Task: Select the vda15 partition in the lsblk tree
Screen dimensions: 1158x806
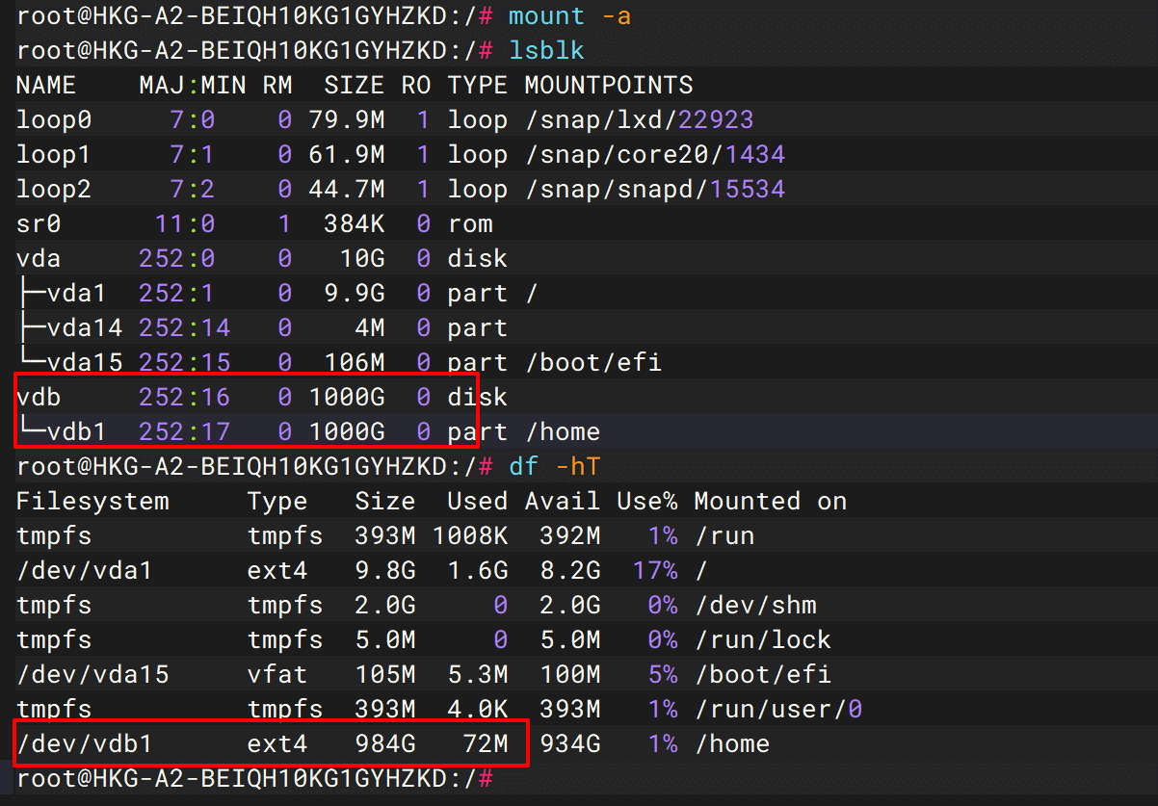Action: click(84, 363)
